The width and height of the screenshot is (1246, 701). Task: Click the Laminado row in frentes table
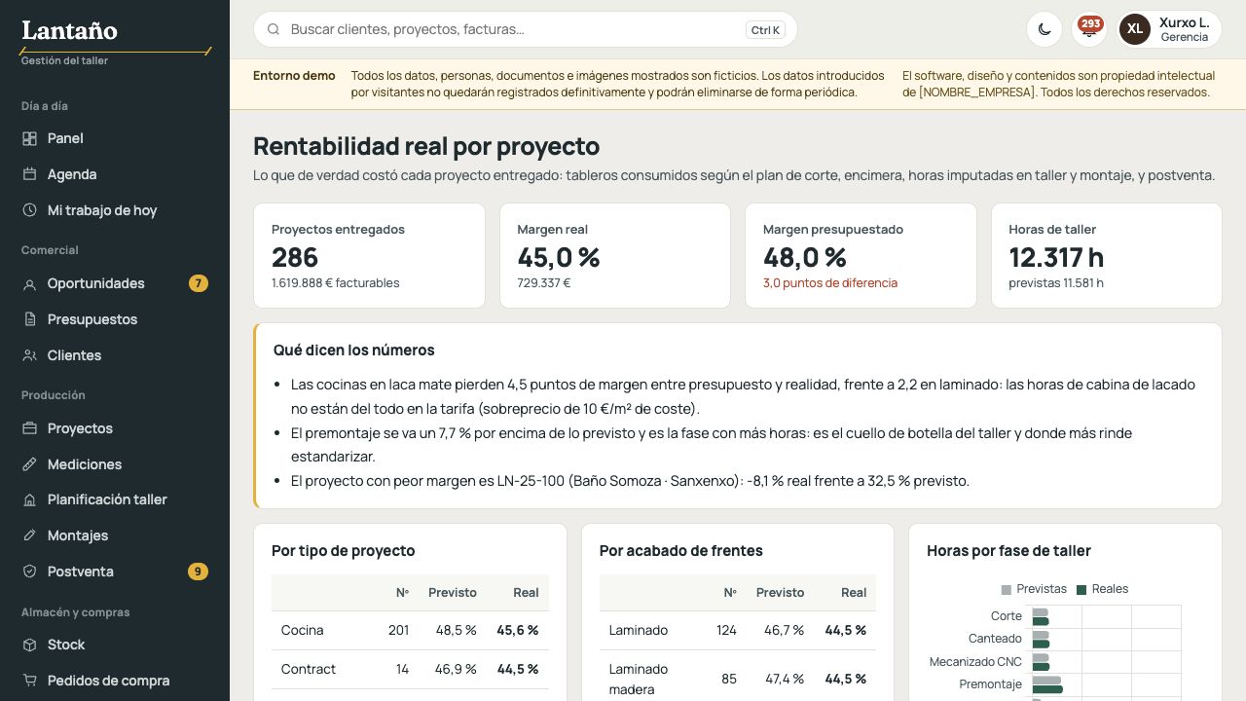738,630
